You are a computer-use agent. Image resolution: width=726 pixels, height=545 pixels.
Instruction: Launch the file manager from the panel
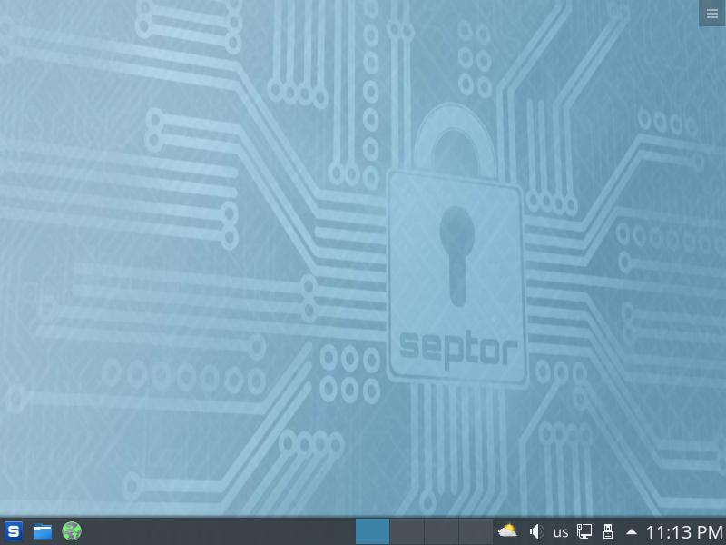(43, 531)
